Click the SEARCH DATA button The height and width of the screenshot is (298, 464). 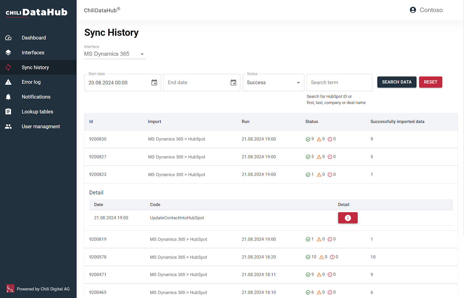pos(397,82)
